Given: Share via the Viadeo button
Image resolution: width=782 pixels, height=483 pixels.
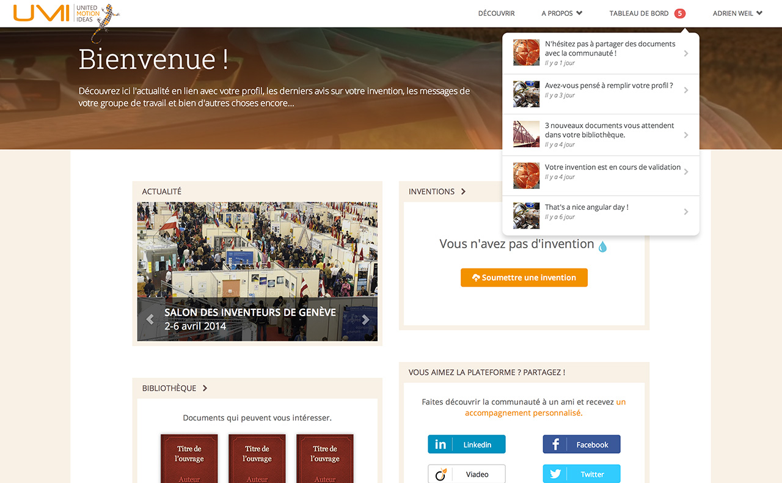Looking at the screenshot, I should pyautogui.click(x=467, y=474).
